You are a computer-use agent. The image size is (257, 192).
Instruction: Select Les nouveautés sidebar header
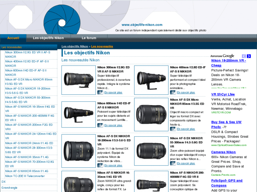[29, 47]
